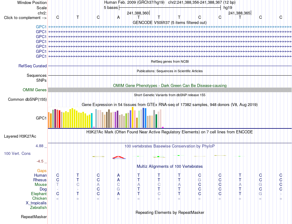Click the cyan bar in GTEx expression chart
This screenshot has height=224, width=292.
pos(92,120)
